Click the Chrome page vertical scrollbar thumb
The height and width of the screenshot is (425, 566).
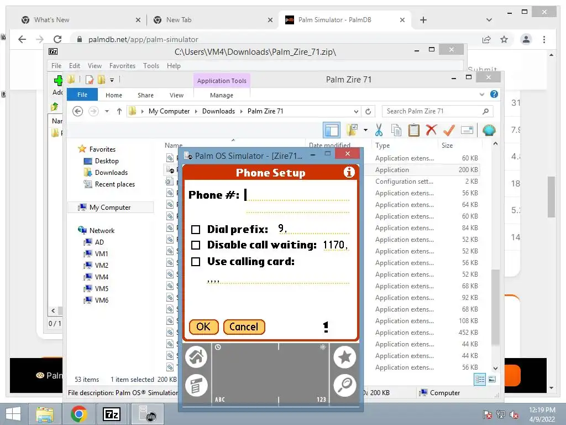point(551,197)
